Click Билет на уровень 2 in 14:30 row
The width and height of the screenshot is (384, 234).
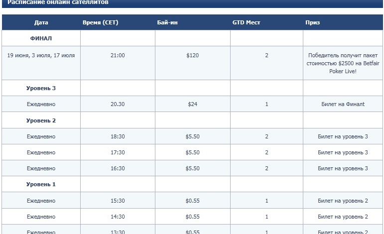[343, 217]
